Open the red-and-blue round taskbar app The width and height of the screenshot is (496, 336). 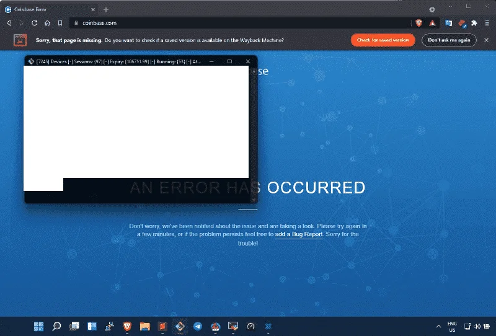click(215, 326)
